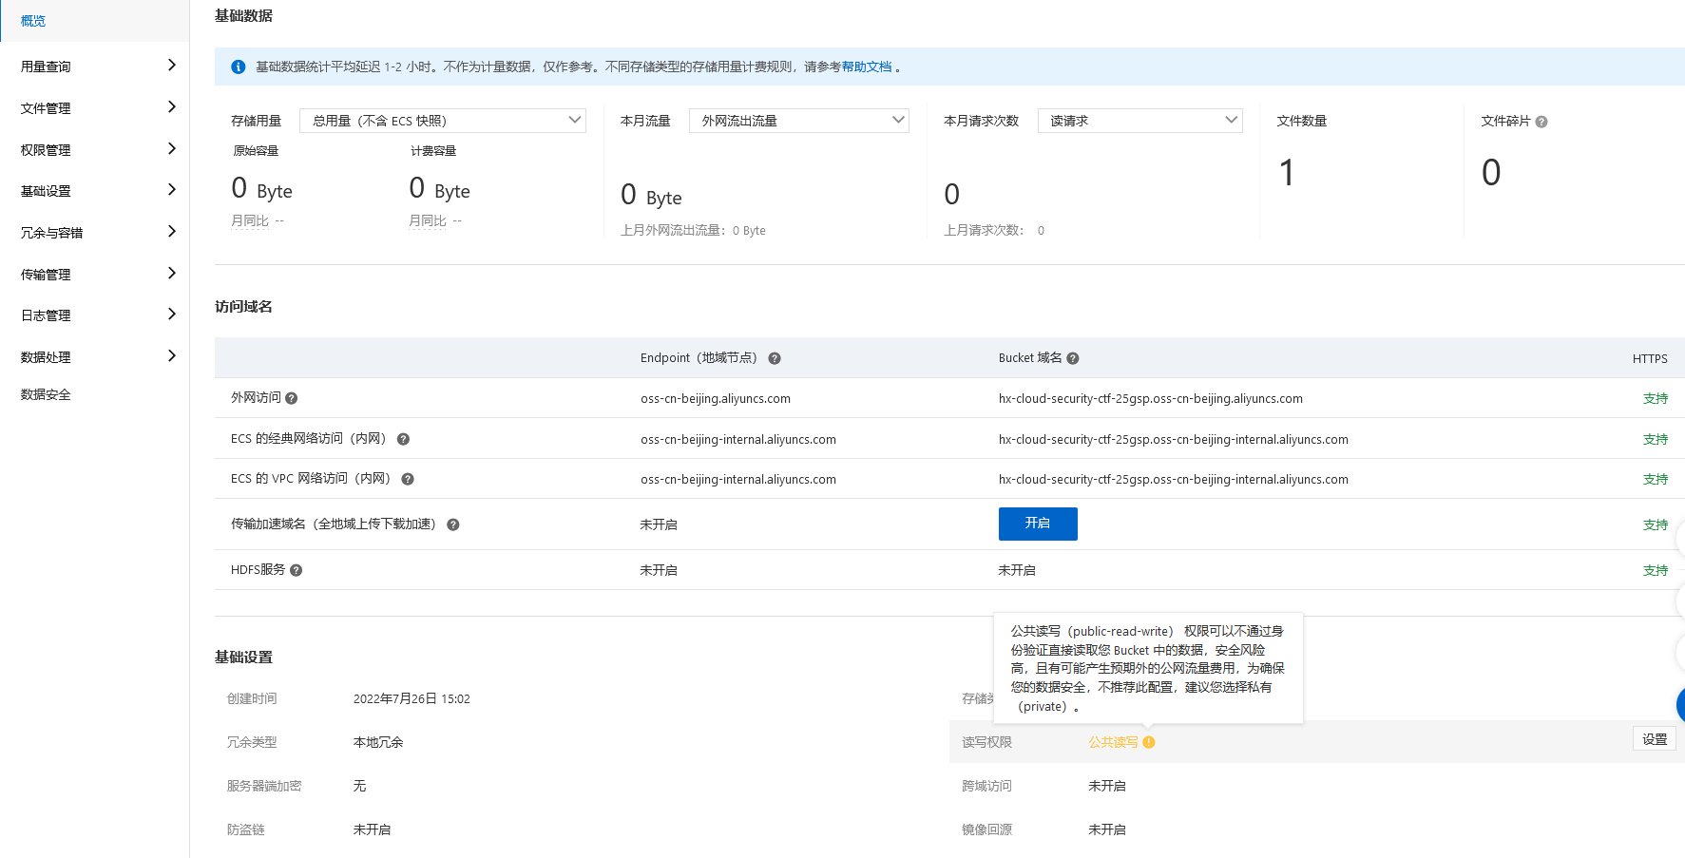
Task: Open the 帮助文档 link
Action: (867, 67)
